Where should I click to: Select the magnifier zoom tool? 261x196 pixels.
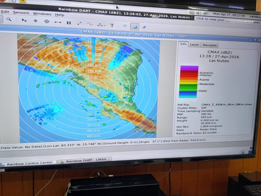9,19
